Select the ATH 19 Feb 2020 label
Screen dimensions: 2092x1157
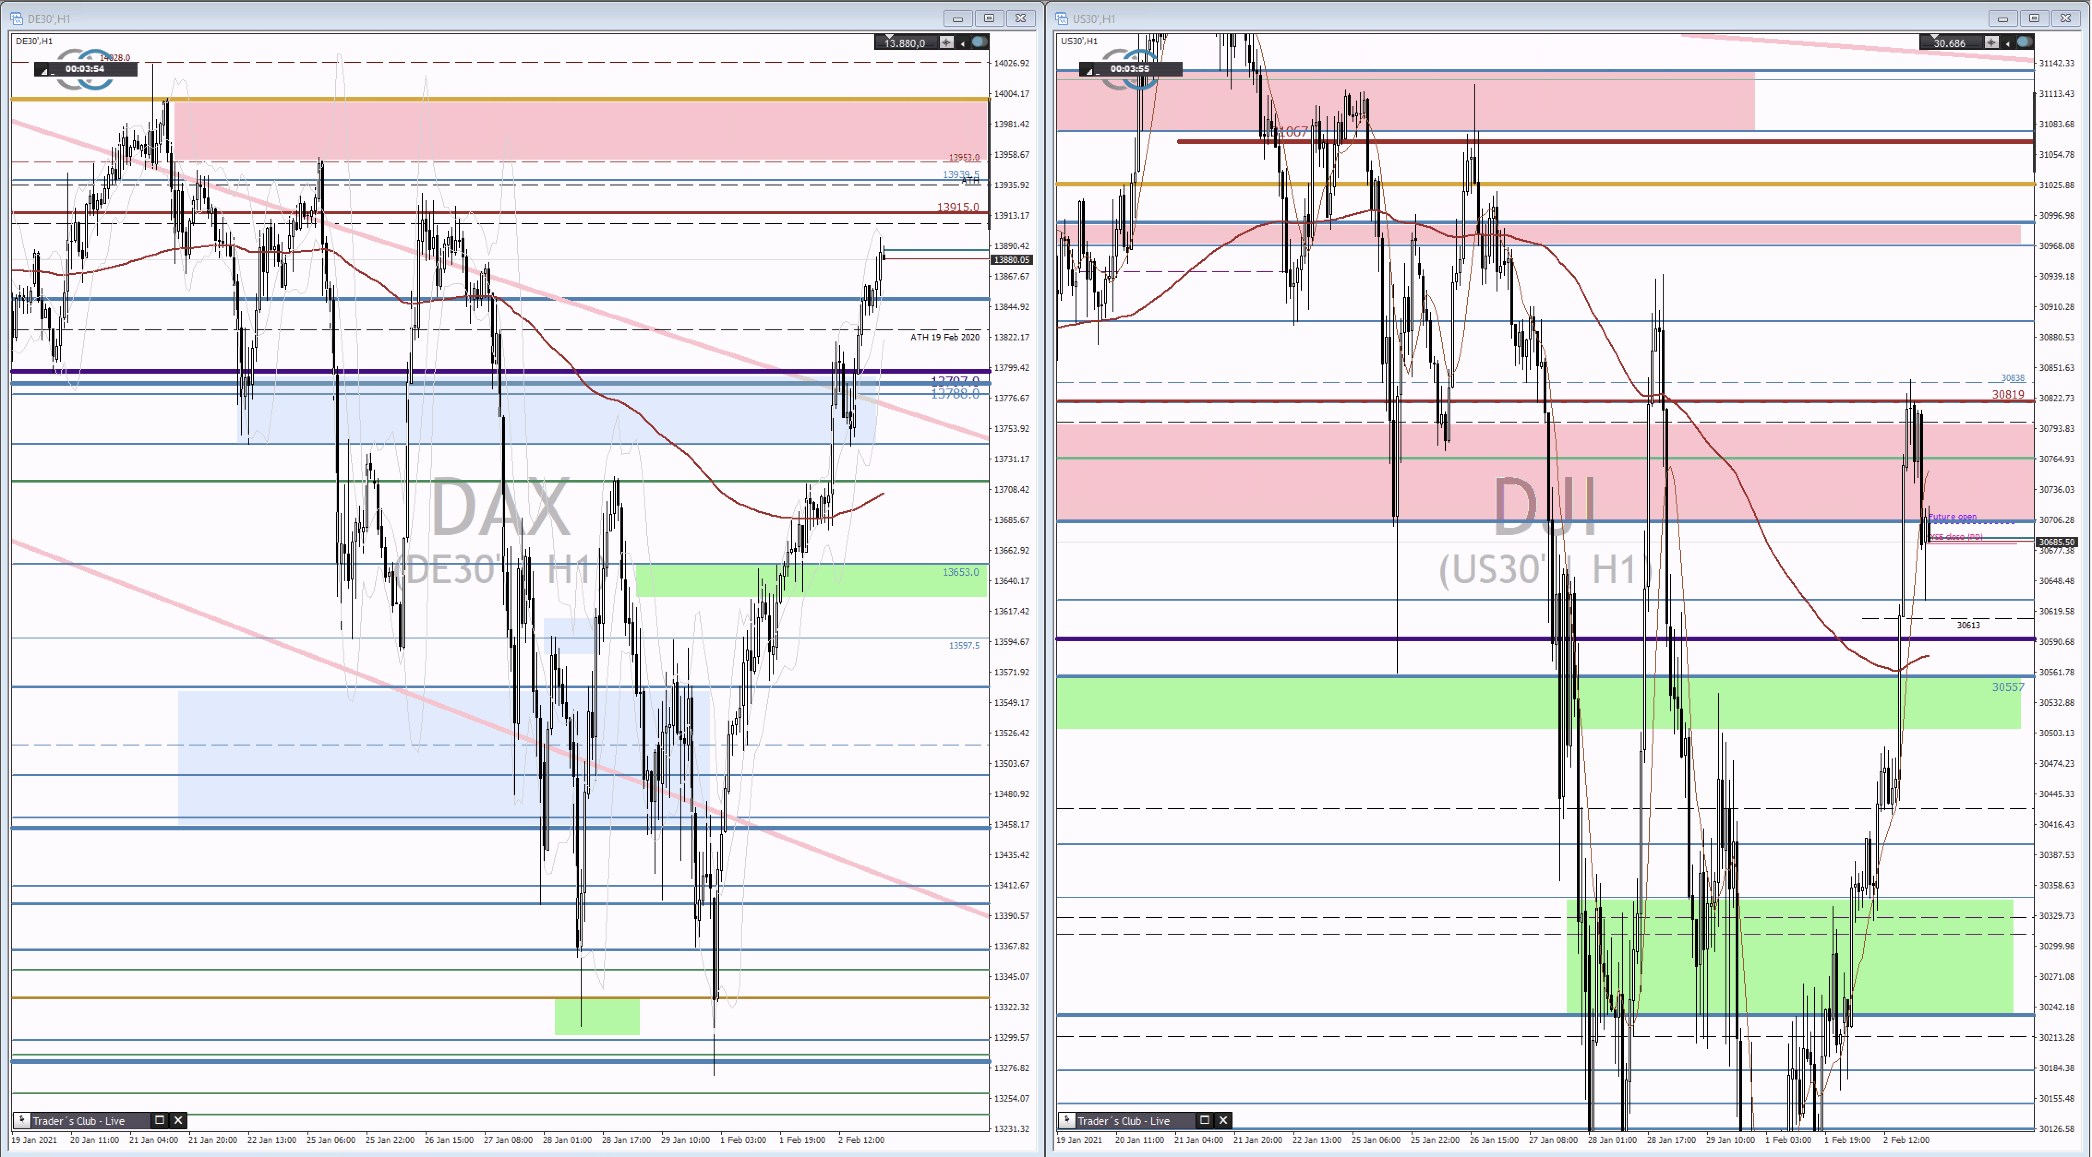944,337
